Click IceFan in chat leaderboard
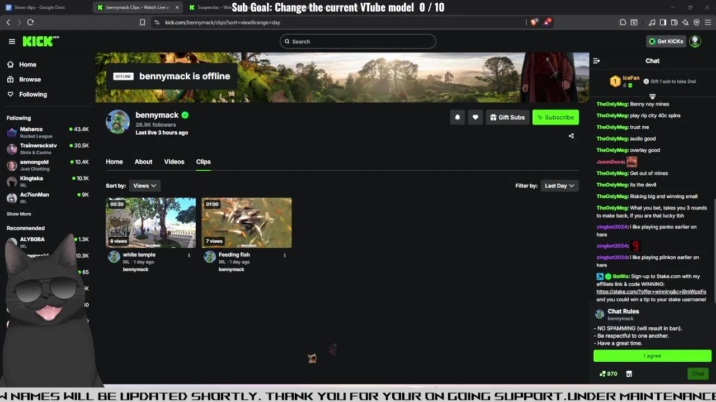The width and height of the screenshot is (716, 402). [x=630, y=78]
